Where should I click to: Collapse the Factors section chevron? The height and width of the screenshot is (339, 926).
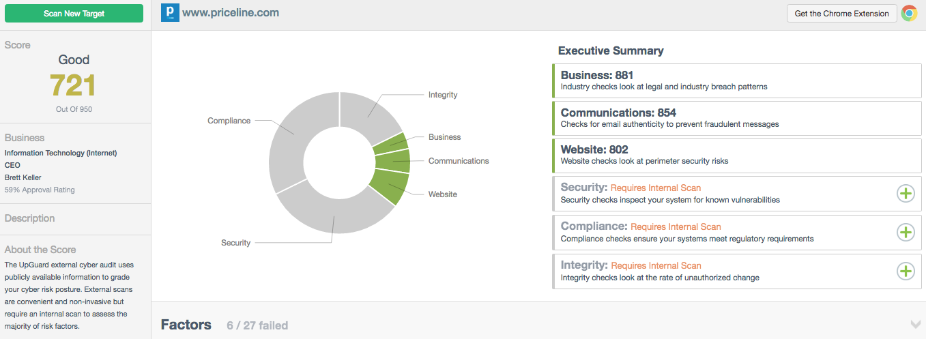(x=915, y=324)
